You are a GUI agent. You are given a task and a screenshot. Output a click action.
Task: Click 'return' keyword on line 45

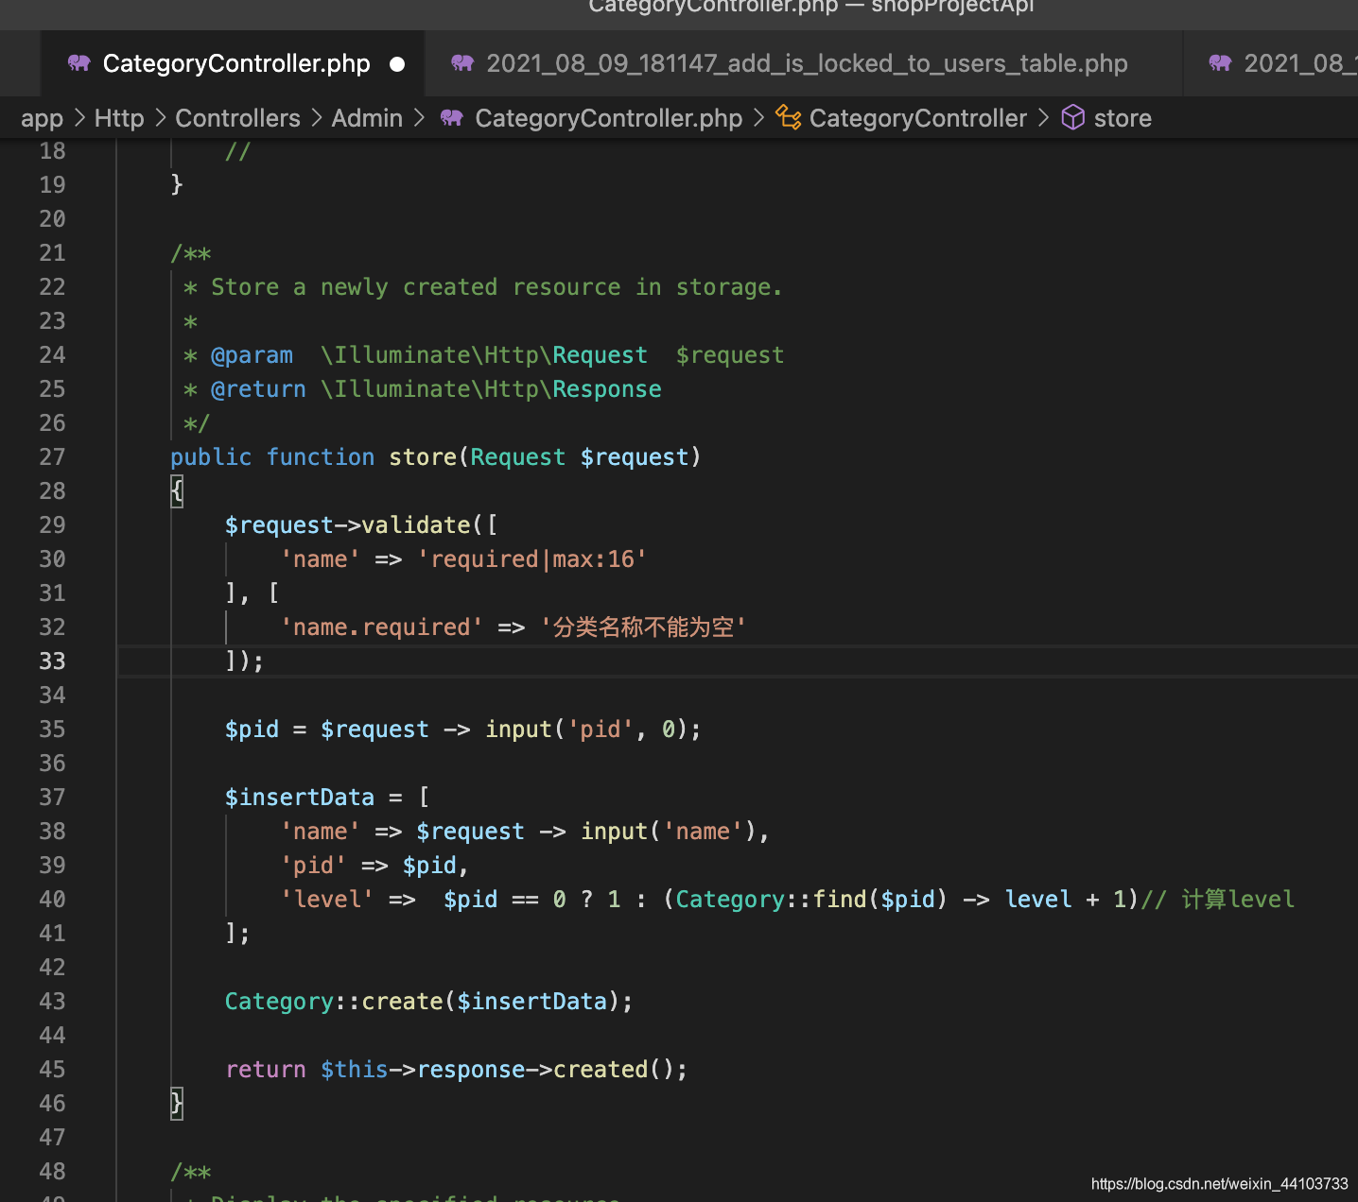pyautogui.click(x=266, y=1070)
